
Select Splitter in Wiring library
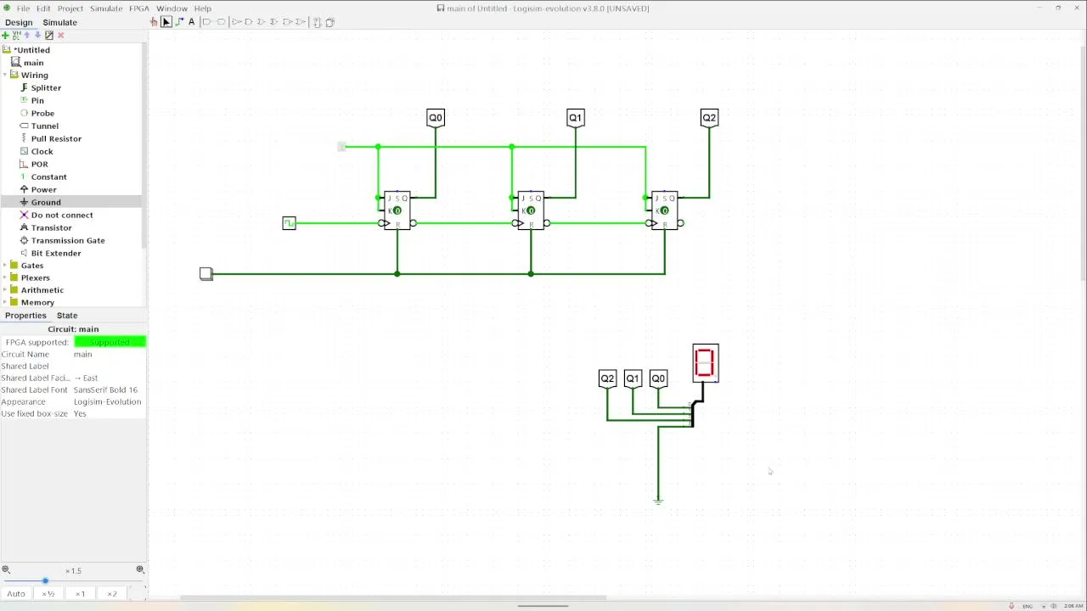(x=46, y=87)
